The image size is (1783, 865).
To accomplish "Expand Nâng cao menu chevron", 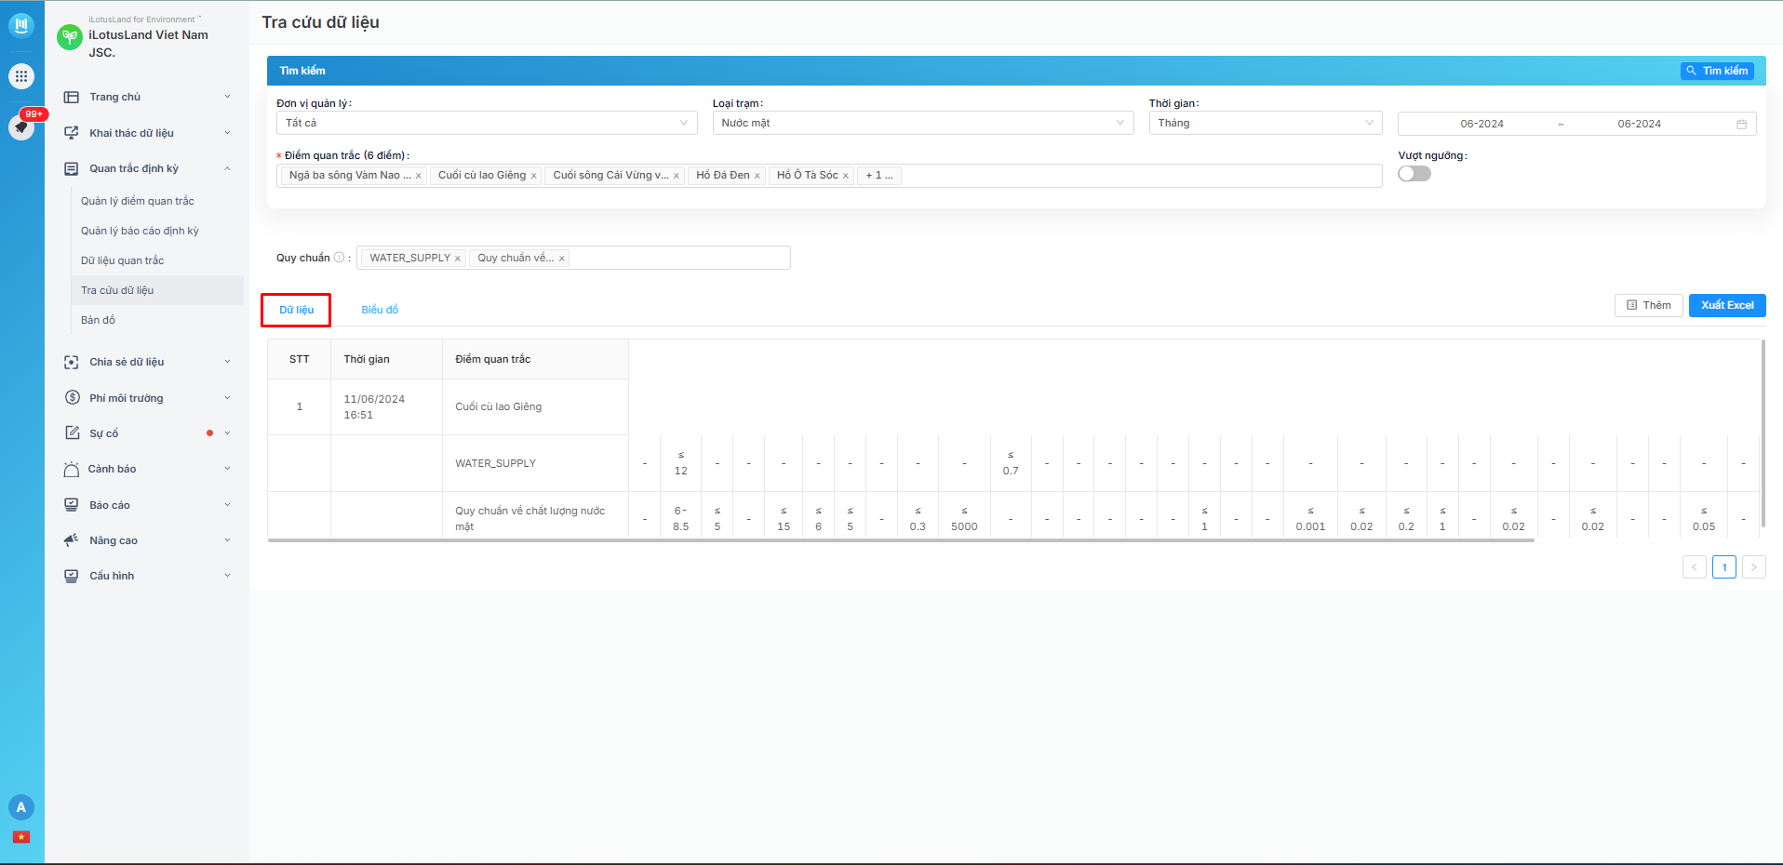I will 227,540.
